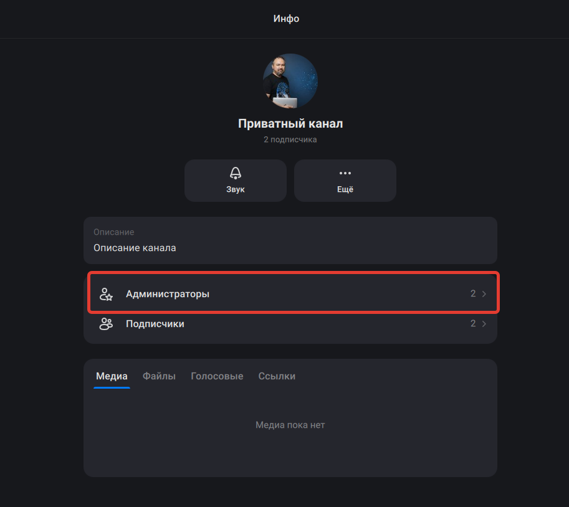Switch to the Ссылки tab

coord(277,376)
